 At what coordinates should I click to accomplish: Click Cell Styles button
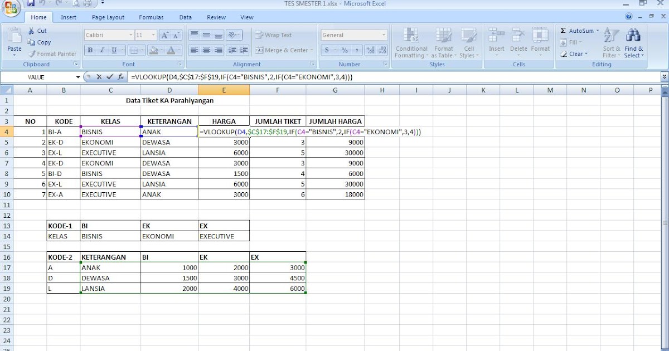469,43
